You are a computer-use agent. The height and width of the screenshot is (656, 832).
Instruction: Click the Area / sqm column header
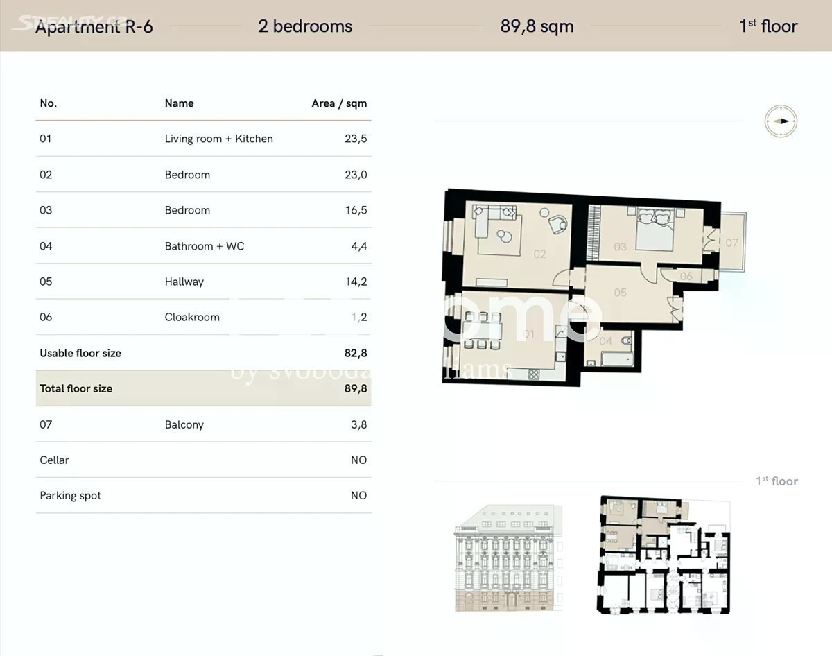tap(339, 103)
